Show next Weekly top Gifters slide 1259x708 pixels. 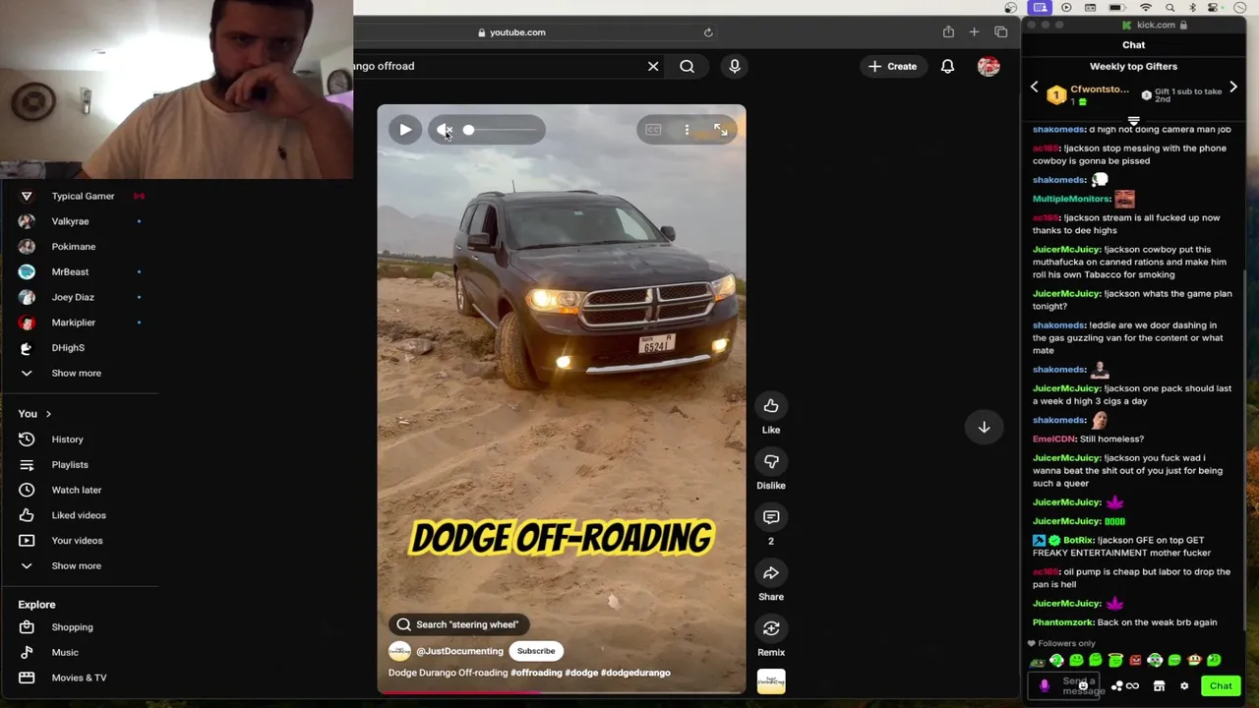coord(1233,88)
